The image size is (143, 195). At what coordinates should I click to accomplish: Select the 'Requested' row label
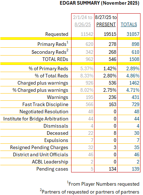pyautogui.click(x=57, y=34)
